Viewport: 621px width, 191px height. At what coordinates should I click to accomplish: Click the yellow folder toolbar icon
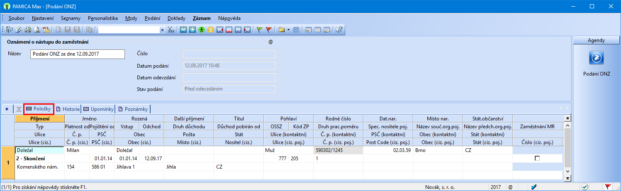click(282, 29)
